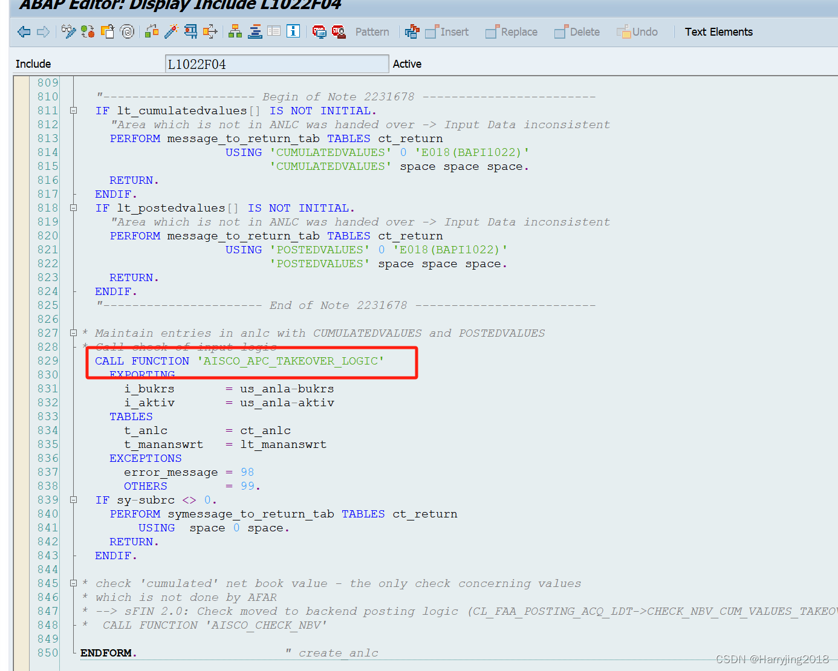
Task: Click the Undo button
Action: (x=637, y=32)
